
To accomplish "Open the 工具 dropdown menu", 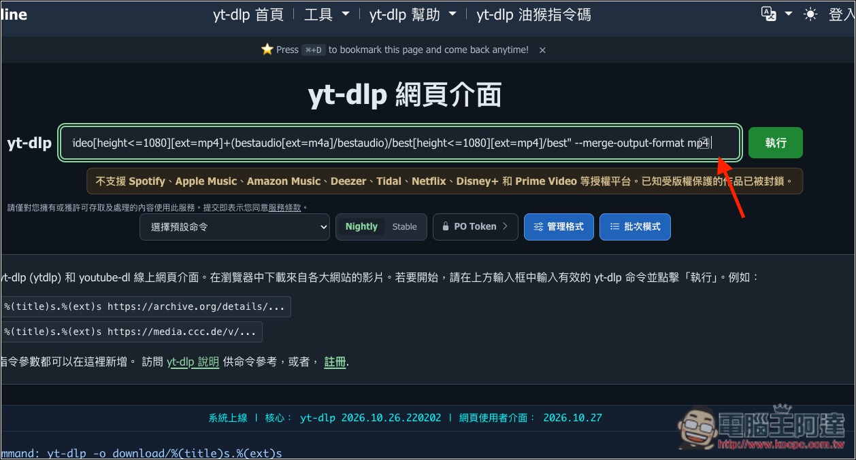I will pos(327,14).
